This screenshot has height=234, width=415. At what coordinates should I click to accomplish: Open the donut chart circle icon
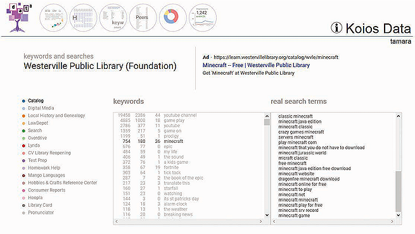(173, 18)
